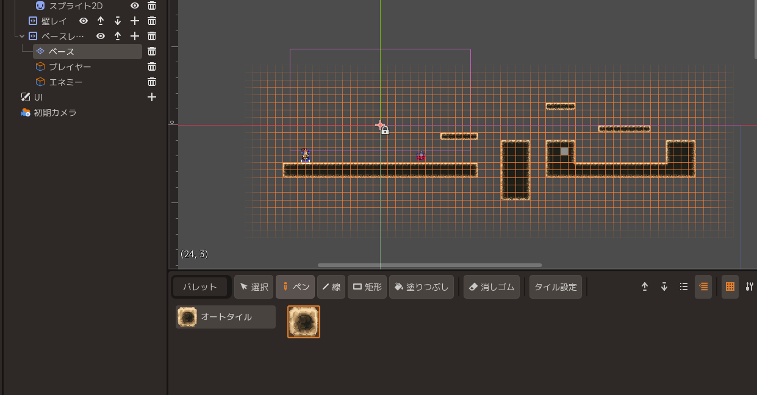The image size is (757, 395).
Task: Delete the ベースレ… layer
Action: click(x=152, y=36)
